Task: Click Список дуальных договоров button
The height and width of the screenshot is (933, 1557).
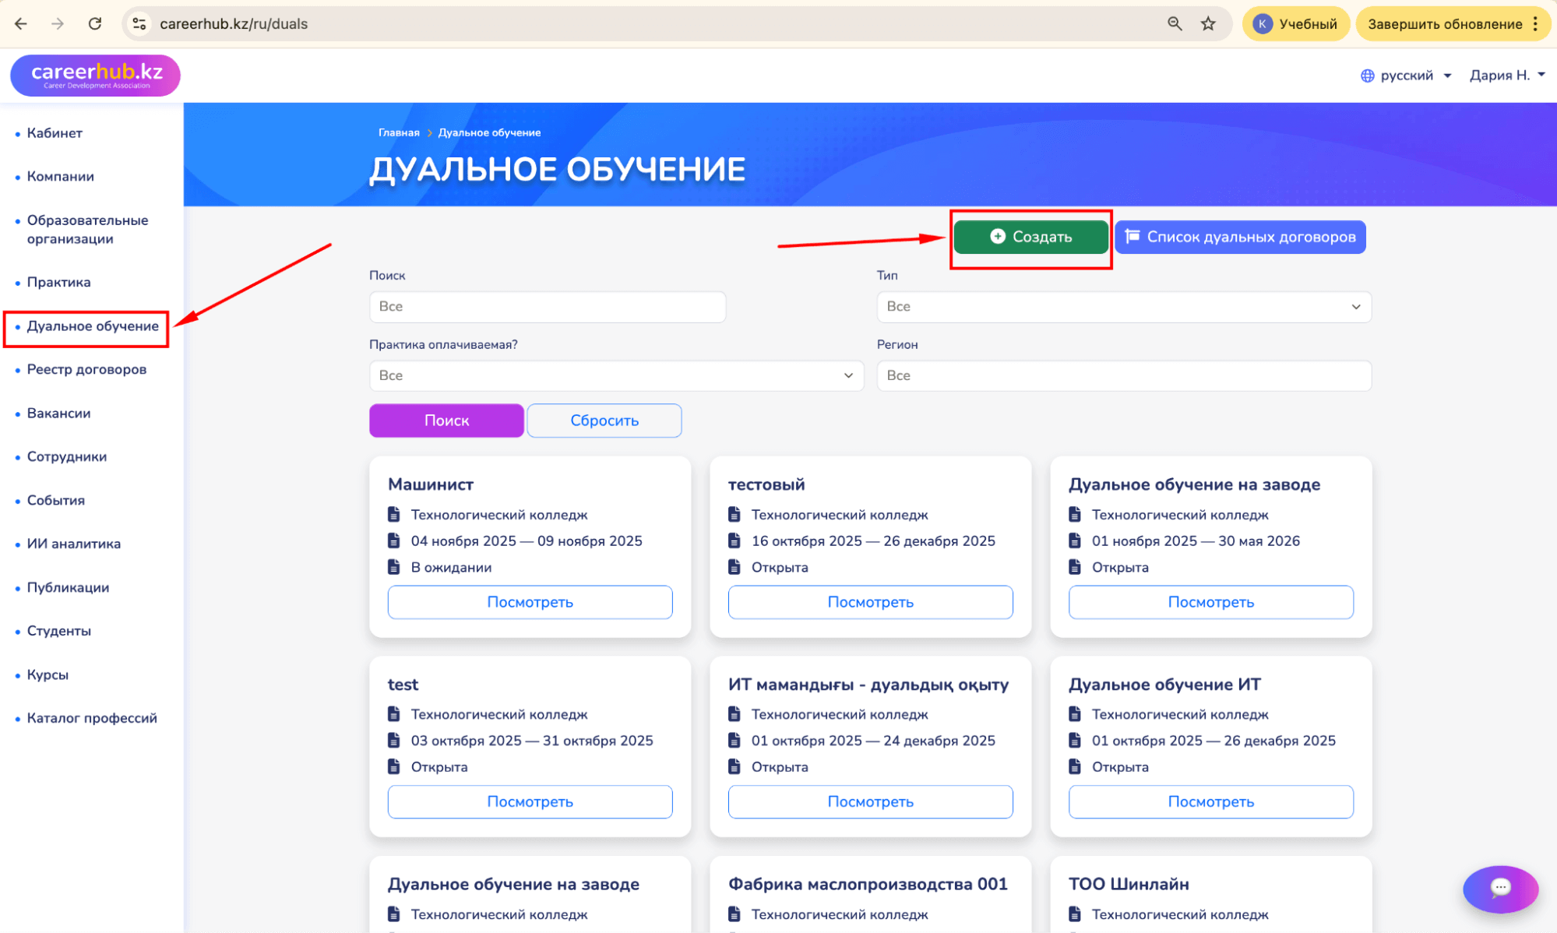Action: tap(1239, 237)
